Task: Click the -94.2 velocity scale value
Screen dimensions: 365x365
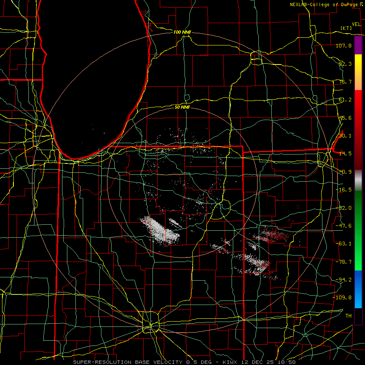Action: pyautogui.click(x=344, y=279)
